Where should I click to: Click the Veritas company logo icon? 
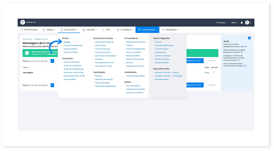23,23
